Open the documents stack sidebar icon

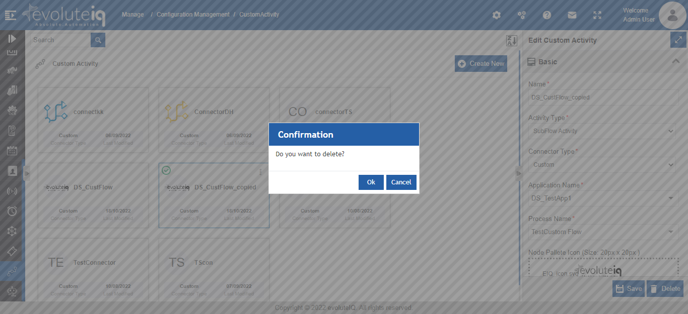[x=13, y=90]
